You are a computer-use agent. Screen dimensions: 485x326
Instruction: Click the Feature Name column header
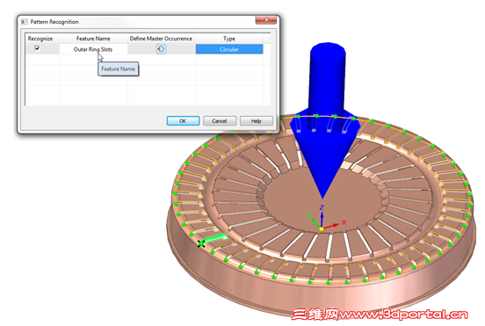pos(93,39)
